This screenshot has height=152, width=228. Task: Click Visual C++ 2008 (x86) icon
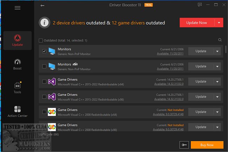(52, 127)
